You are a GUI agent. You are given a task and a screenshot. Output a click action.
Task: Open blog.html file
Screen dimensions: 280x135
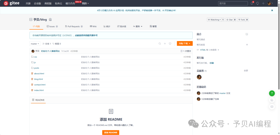tap(38, 79)
